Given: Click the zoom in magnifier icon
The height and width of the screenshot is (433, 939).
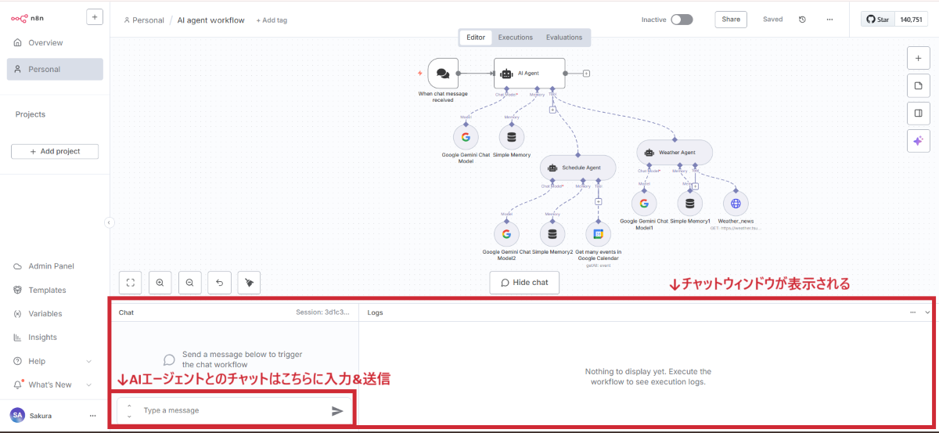Looking at the screenshot, I should click(160, 283).
